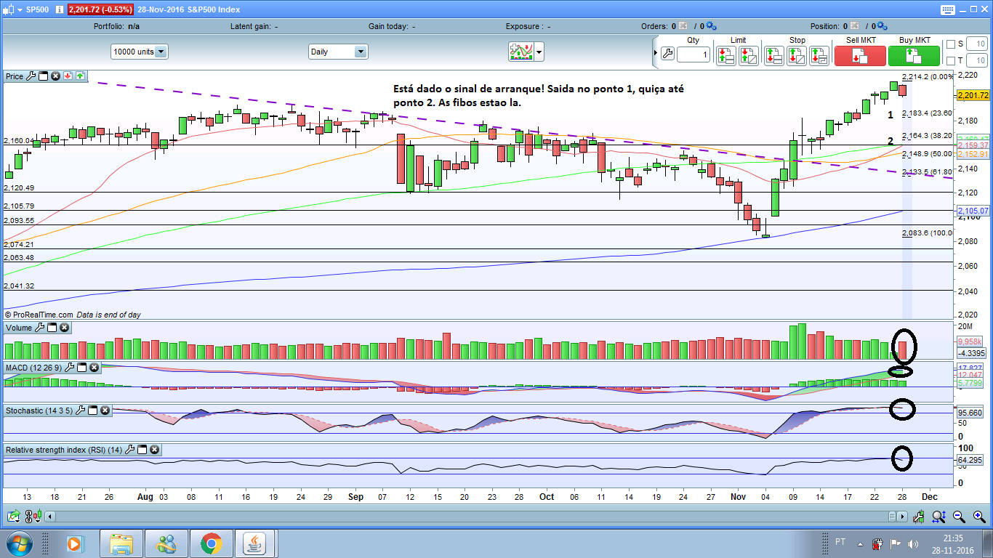Click the zoom in magnifier icon
993x558 pixels.
point(979,517)
